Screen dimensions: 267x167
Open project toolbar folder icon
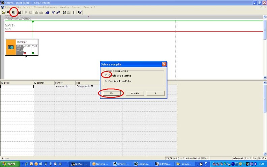click(x=3, y=12)
